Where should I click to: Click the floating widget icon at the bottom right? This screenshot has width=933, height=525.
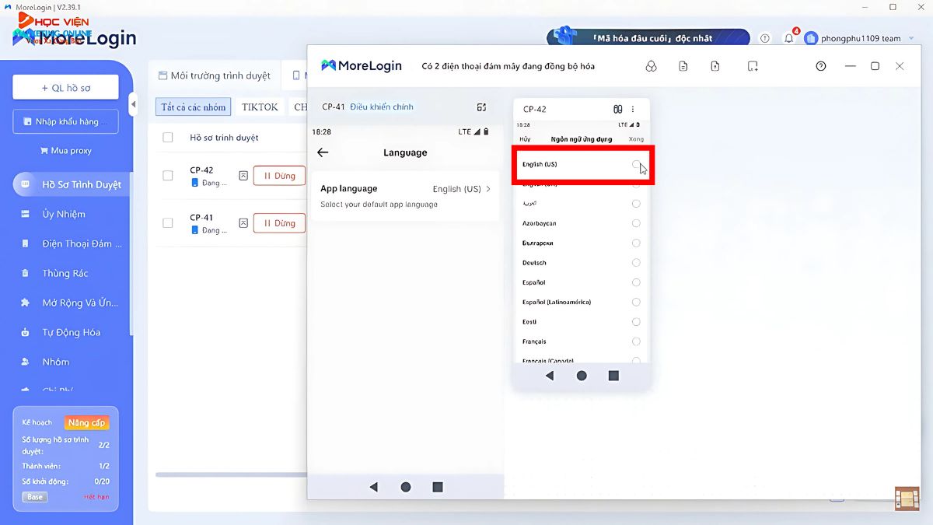907,499
